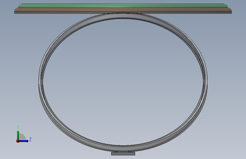Click the Y label on the view triad
The height and width of the screenshot is (159, 246).
click(18, 127)
